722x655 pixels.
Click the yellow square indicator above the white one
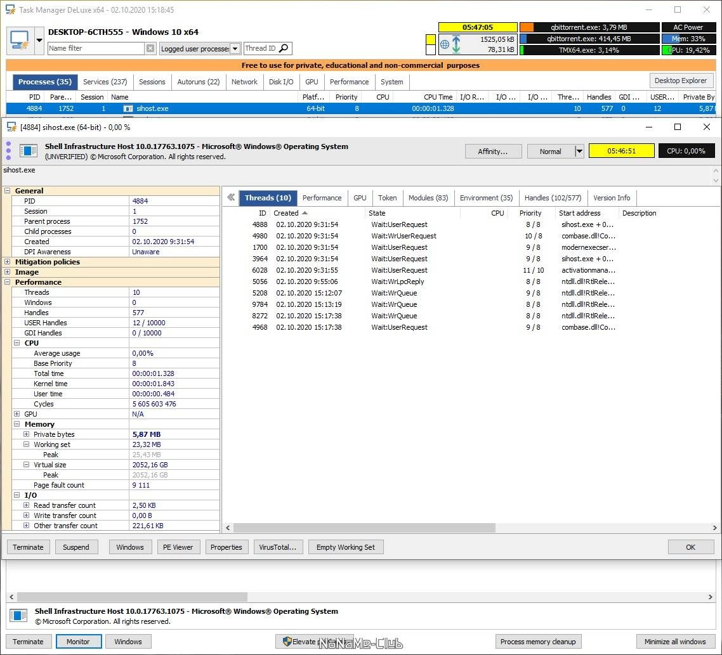[x=431, y=39]
